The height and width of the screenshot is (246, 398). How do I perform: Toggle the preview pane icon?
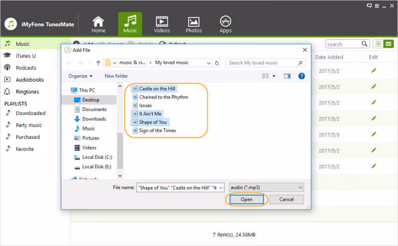(x=287, y=76)
